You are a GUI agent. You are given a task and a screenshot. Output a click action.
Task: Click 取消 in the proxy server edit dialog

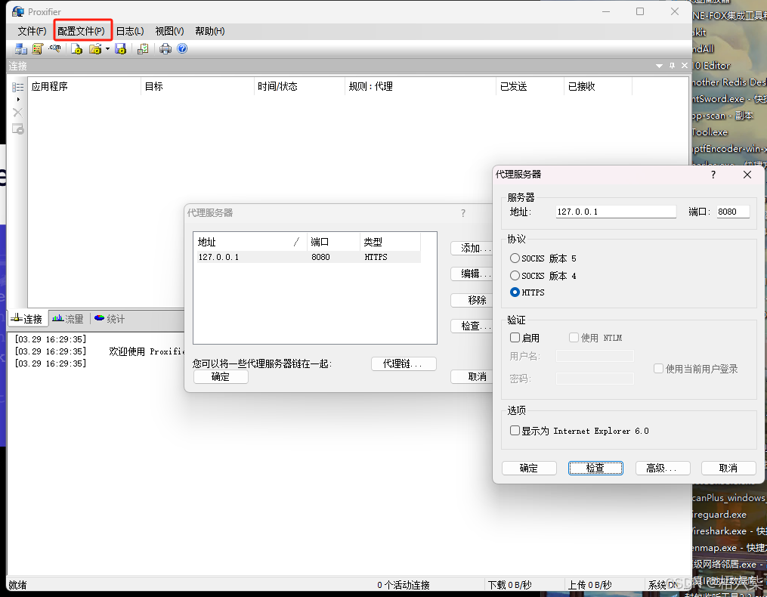(728, 468)
